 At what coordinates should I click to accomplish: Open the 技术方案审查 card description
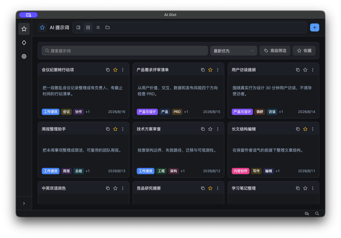pos(177,150)
